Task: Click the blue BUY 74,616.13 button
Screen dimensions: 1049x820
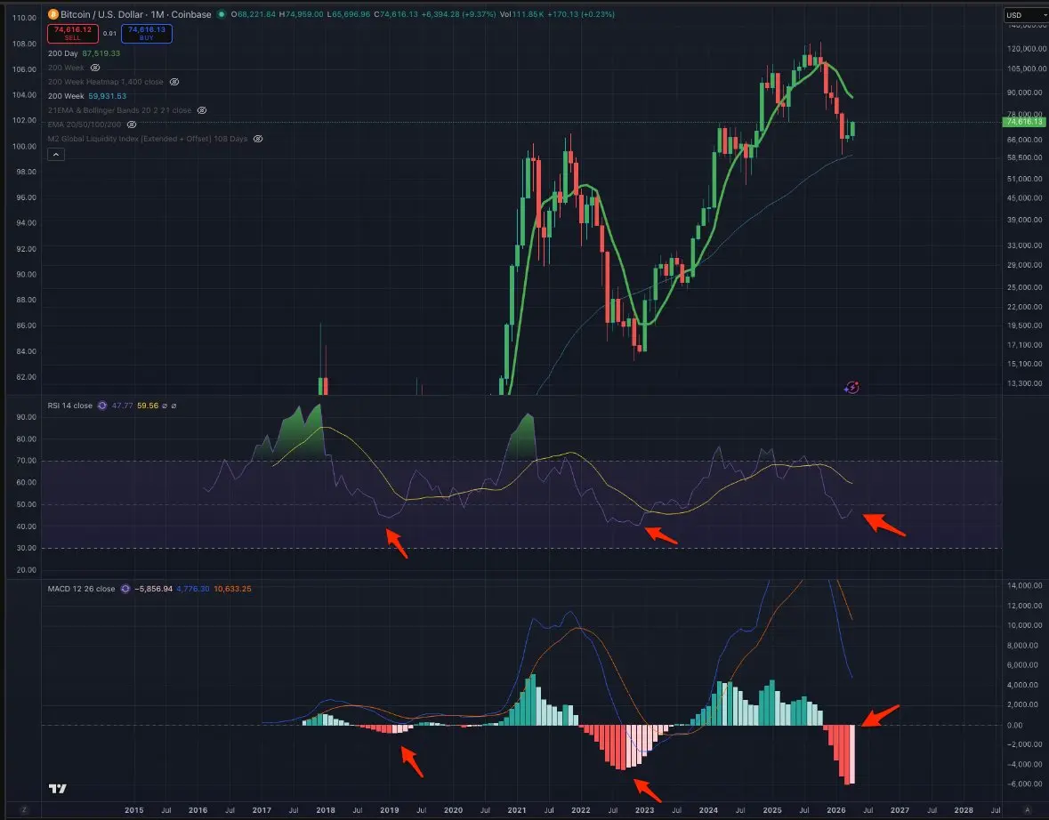Action: [147, 34]
